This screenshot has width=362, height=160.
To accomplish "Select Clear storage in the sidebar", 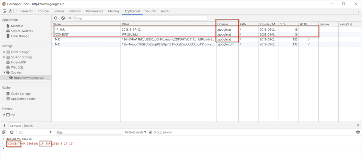I will coord(20,36).
